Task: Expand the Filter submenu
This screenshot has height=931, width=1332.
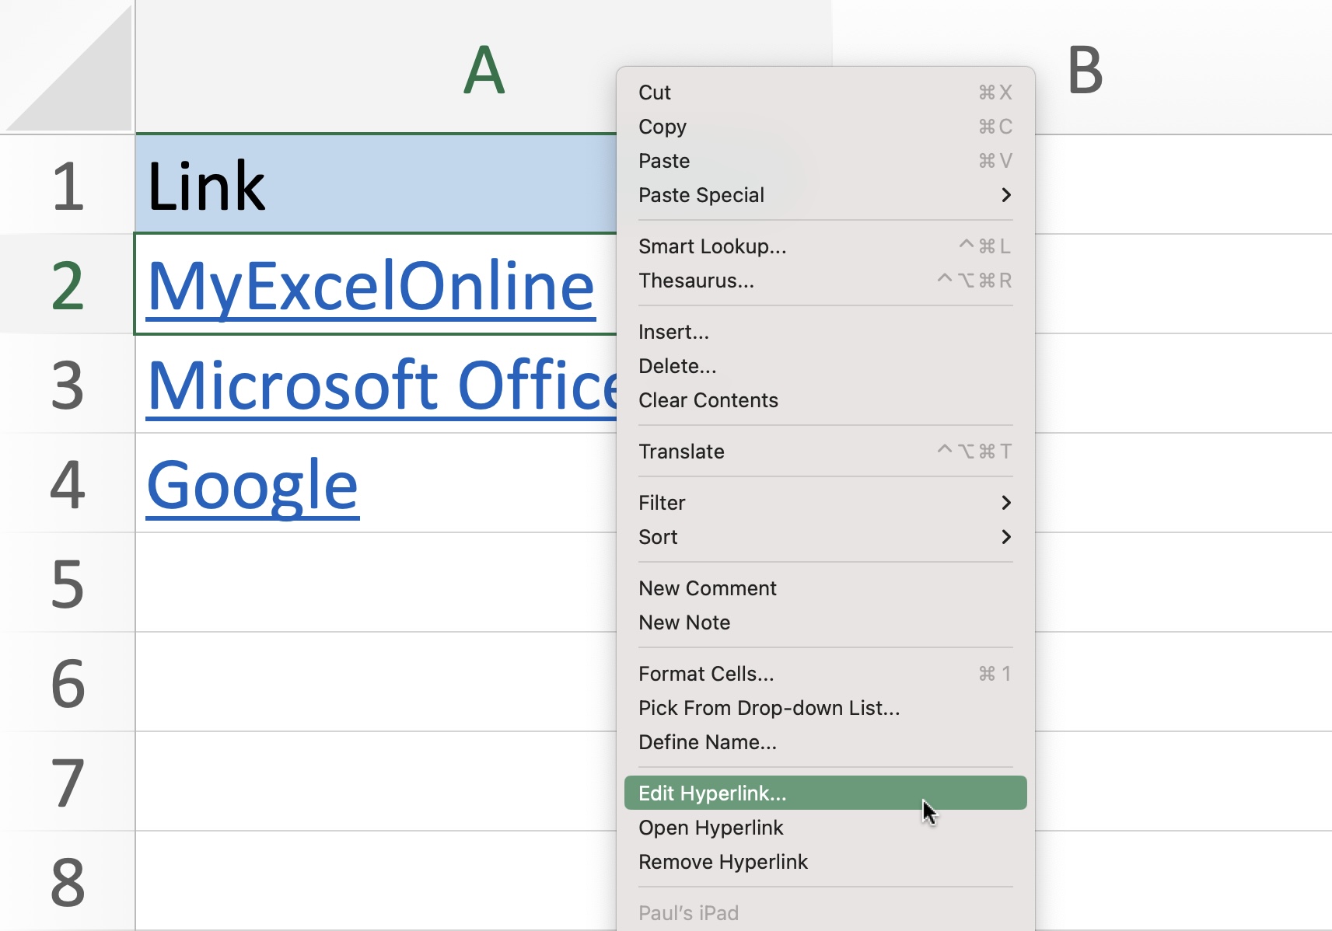Action: click(x=825, y=503)
